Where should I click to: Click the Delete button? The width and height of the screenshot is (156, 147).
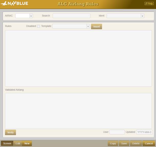[136, 143]
